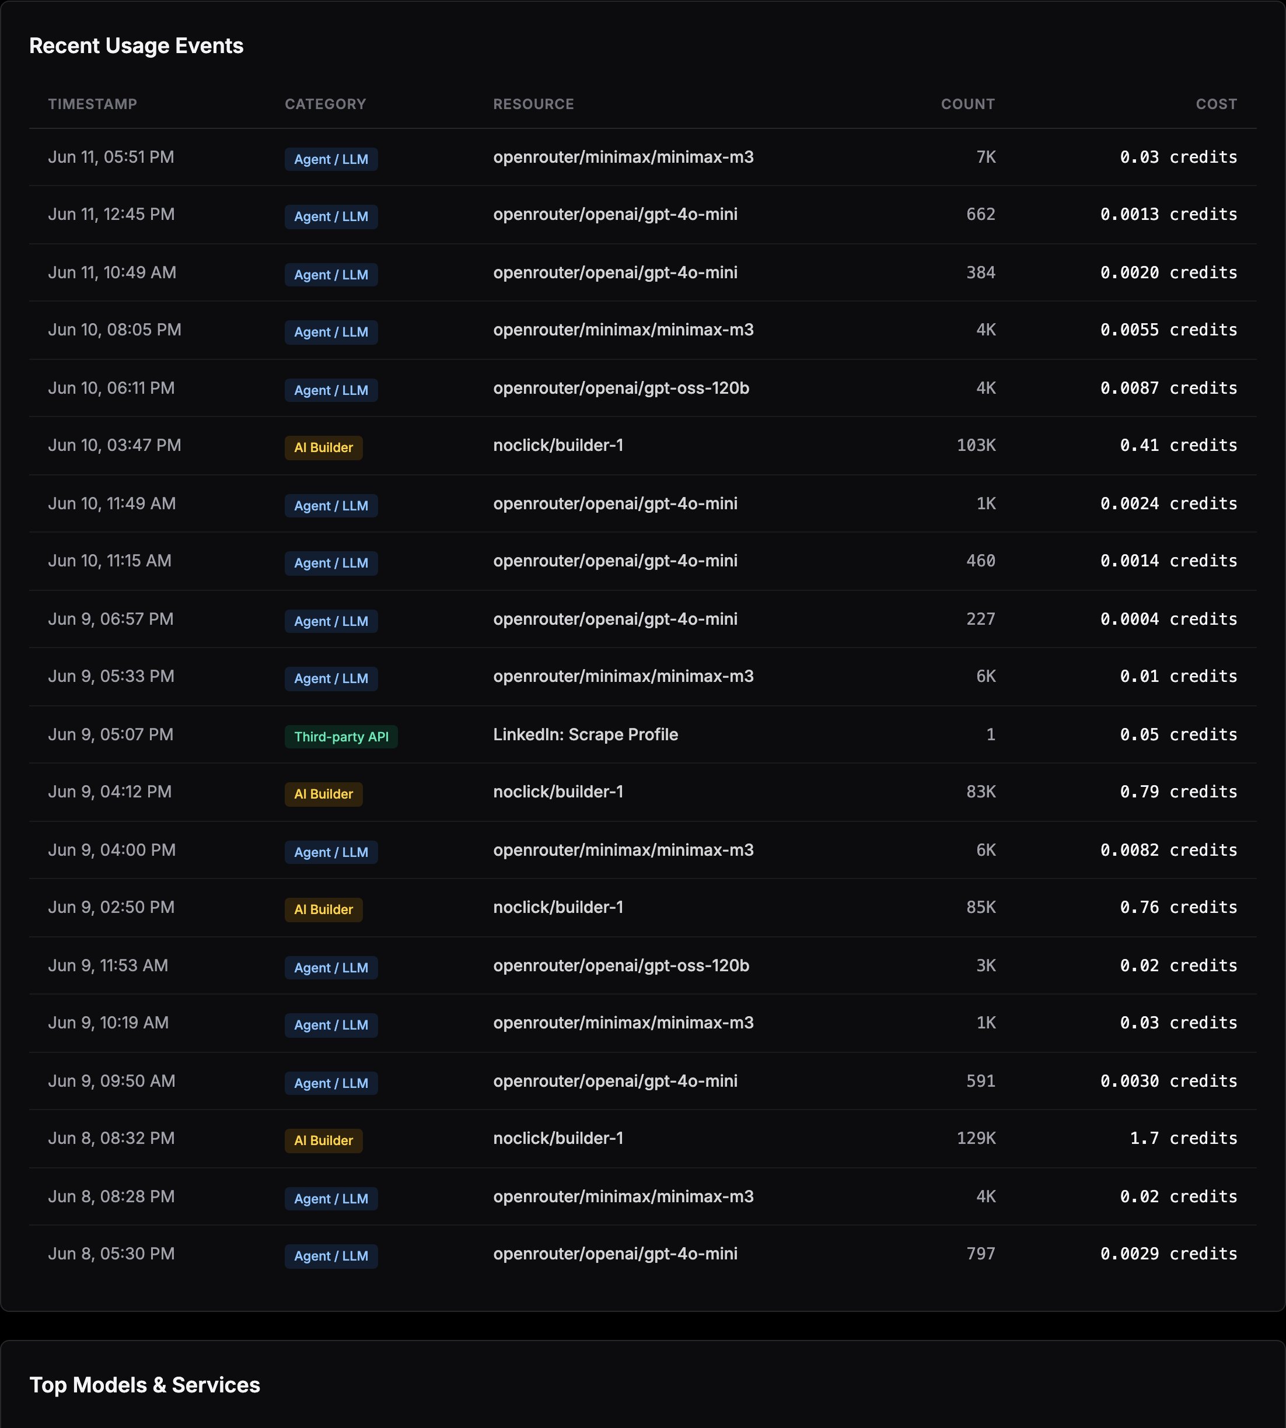Click timestamp Jun 11, 05:51 PM

point(111,157)
